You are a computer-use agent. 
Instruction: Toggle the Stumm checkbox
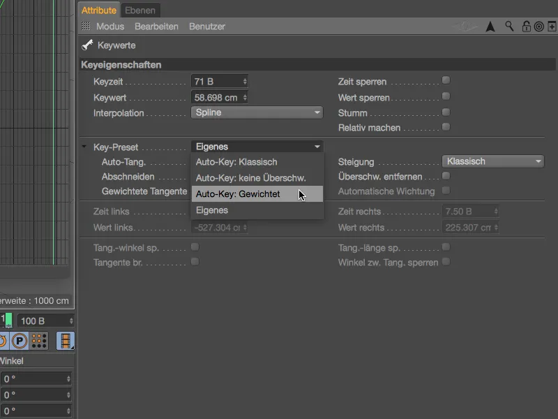tap(446, 112)
